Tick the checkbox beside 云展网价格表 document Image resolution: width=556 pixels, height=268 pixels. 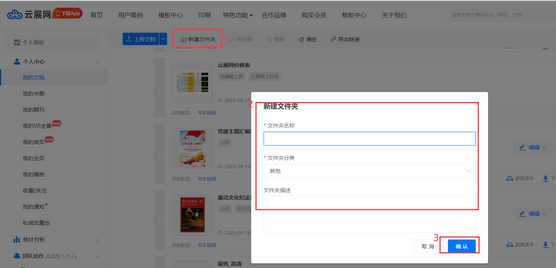coord(160,88)
